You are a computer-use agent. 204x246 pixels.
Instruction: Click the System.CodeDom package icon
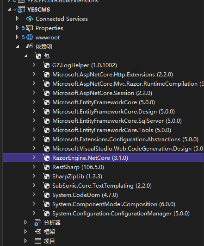pos(47,195)
